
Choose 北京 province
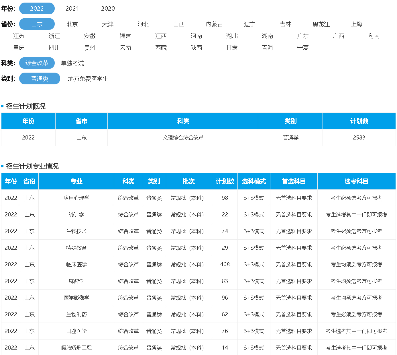point(72,24)
